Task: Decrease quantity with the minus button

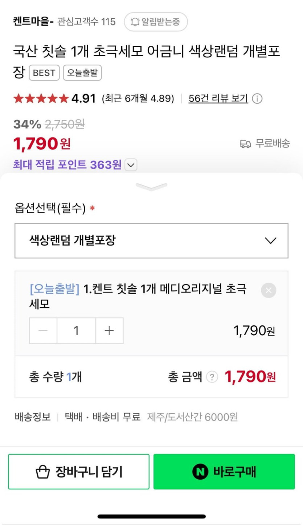Action: tap(43, 331)
